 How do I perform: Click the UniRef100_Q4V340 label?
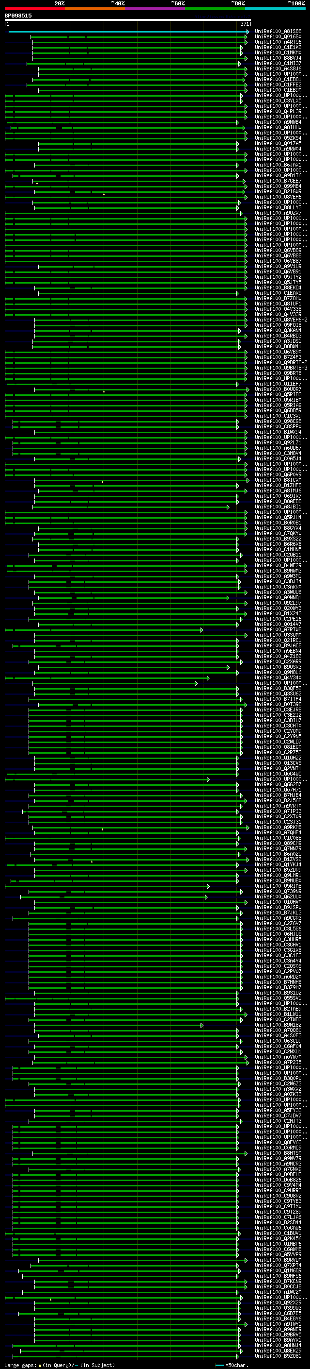point(278,677)
